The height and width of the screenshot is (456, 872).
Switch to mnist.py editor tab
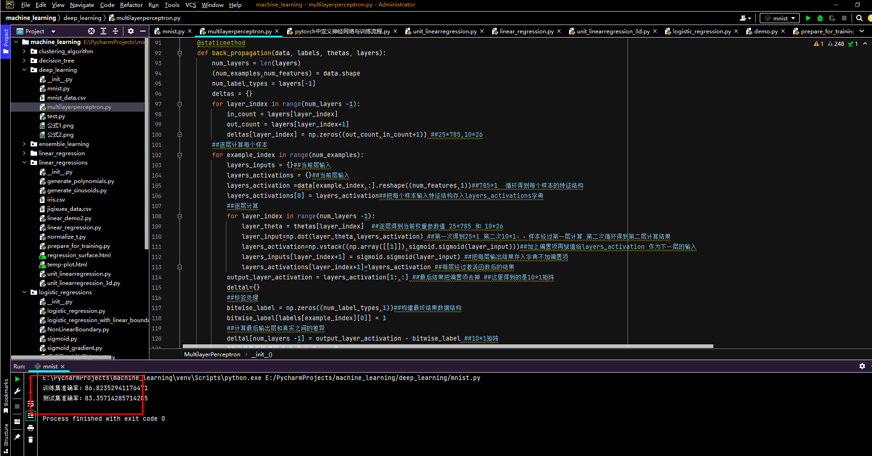pyautogui.click(x=173, y=31)
